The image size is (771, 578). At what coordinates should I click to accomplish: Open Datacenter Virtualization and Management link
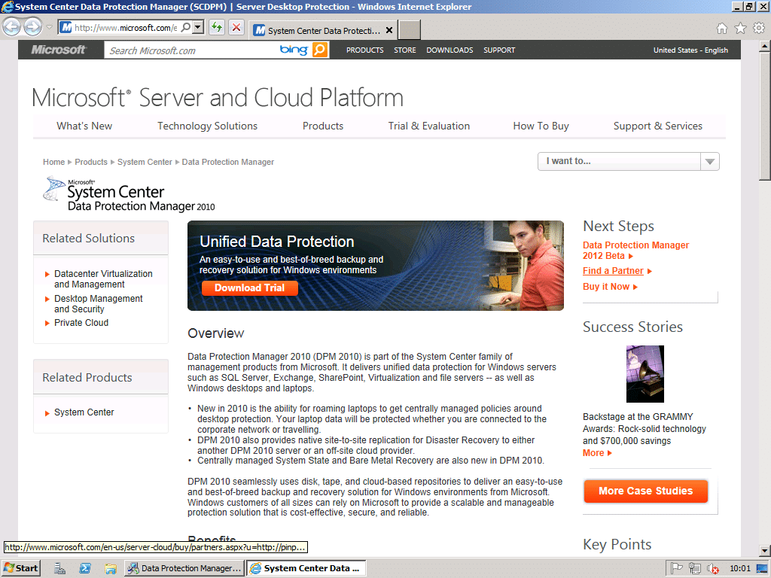pos(103,278)
